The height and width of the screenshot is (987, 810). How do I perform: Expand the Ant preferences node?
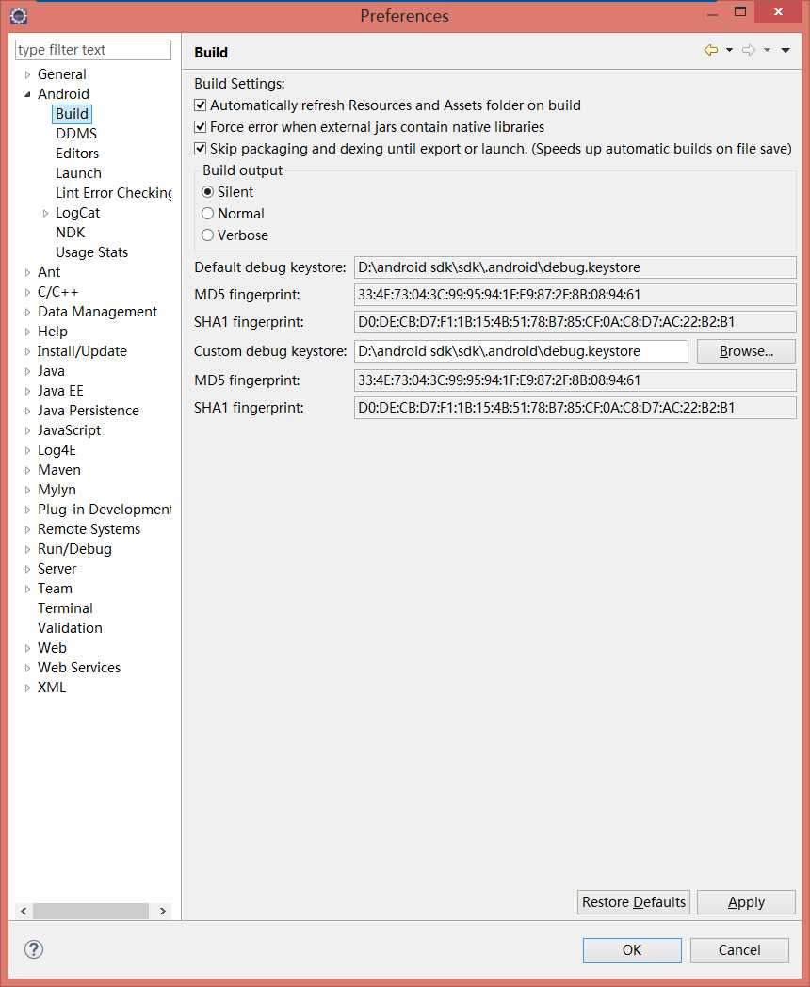[x=27, y=272]
